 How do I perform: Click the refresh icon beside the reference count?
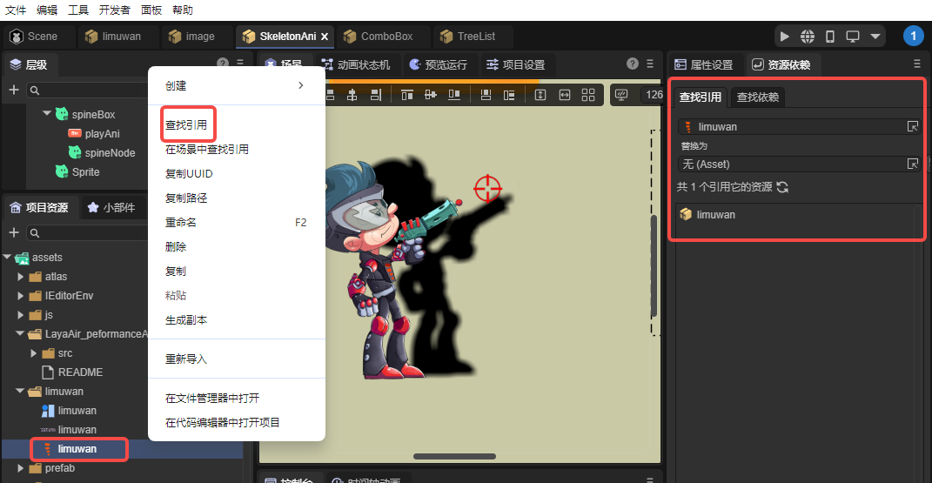782,187
